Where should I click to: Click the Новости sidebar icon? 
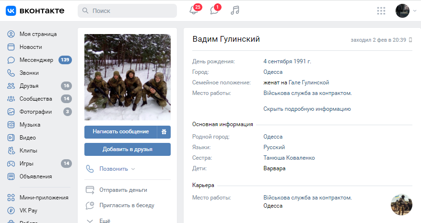tap(11, 47)
